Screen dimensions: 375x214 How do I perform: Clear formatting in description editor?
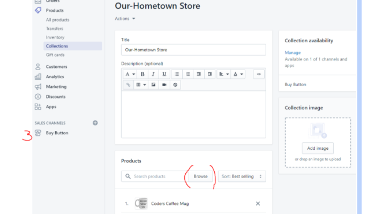pyautogui.click(x=175, y=85)
